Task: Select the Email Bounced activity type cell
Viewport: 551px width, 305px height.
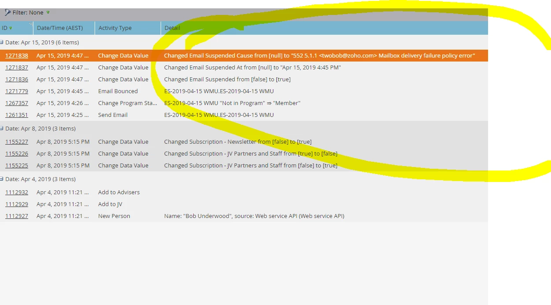Action: click(x=118, y=91)
